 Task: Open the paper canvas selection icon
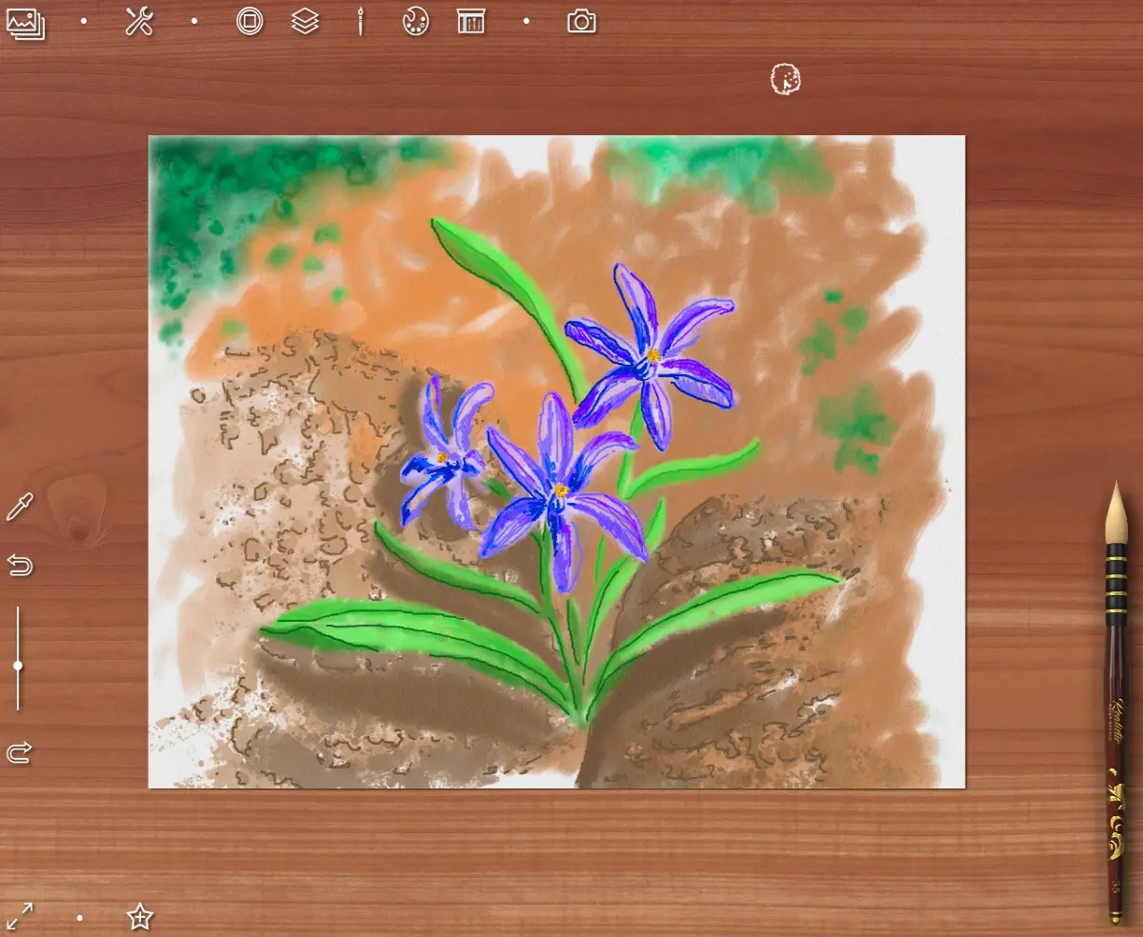[250, 21]
